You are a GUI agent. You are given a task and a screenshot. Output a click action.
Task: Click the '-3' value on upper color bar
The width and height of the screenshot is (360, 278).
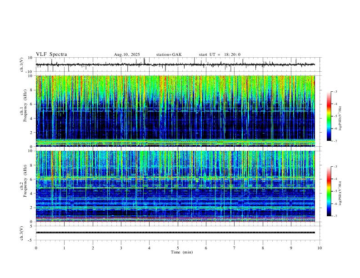(335, 91)
